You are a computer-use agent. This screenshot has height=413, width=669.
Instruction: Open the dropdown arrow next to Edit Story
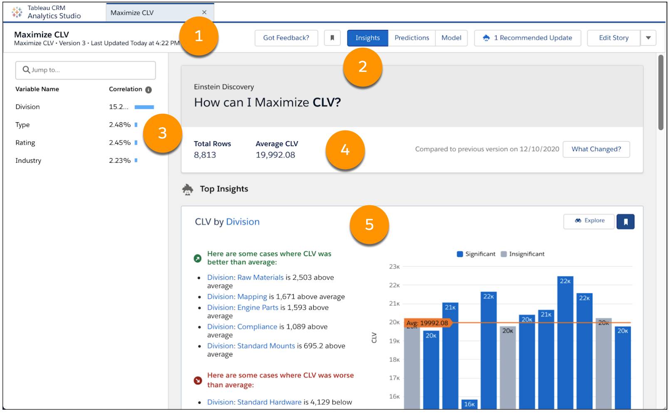click(x=648, y=38)
